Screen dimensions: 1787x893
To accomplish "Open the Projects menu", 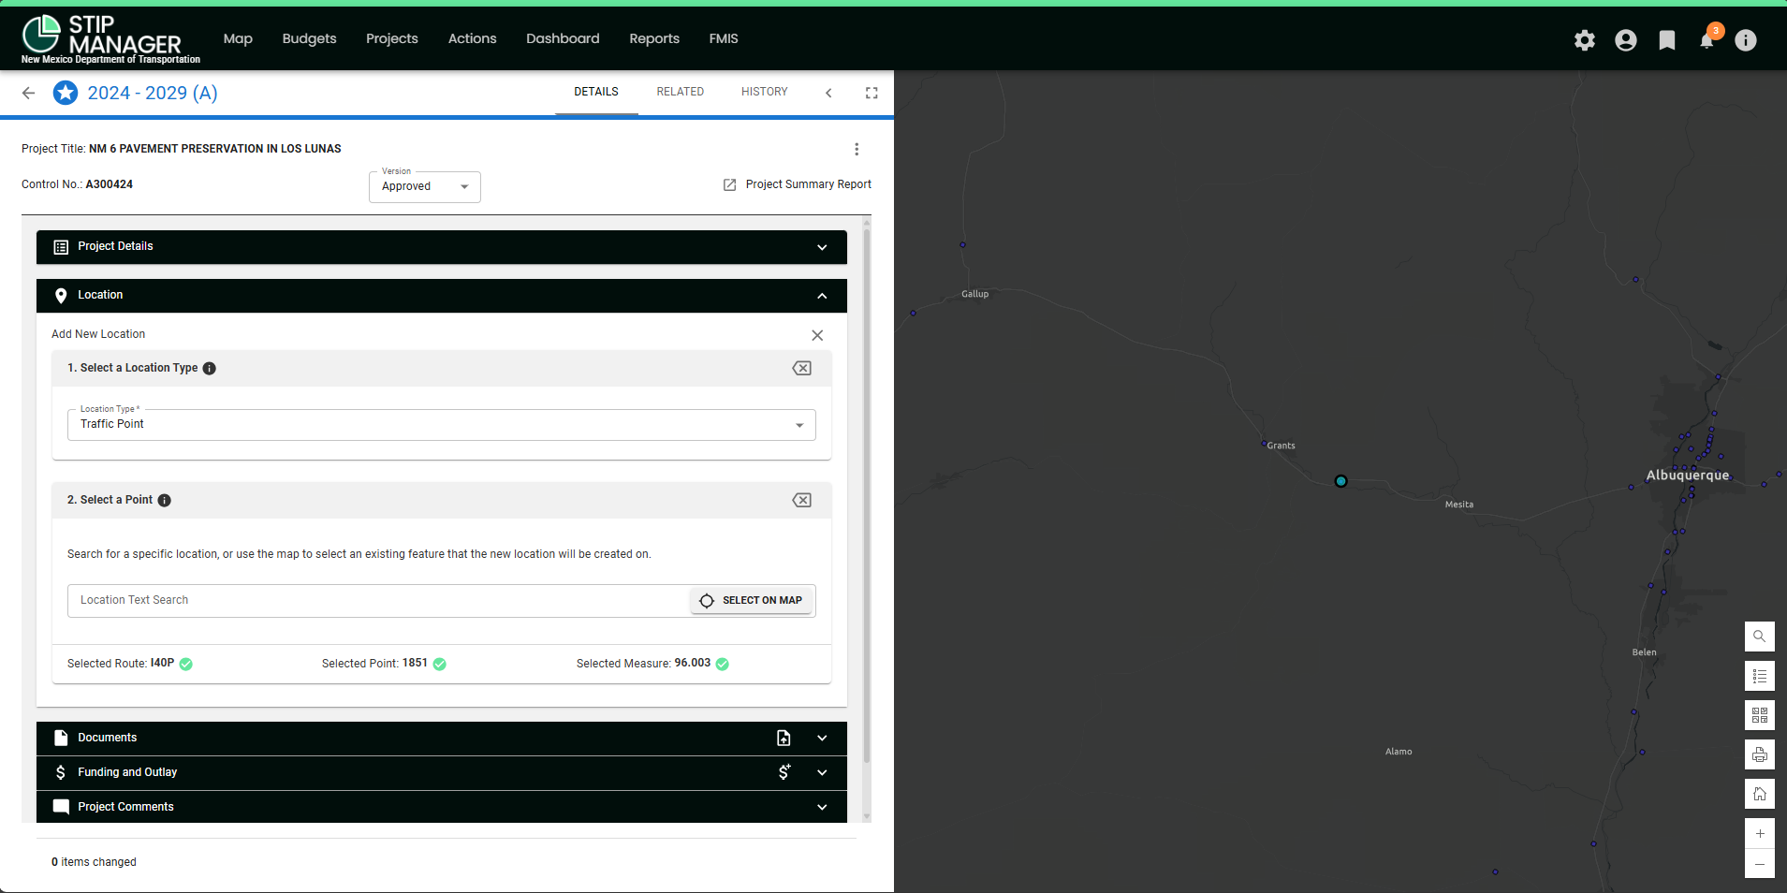I will 392,38.
